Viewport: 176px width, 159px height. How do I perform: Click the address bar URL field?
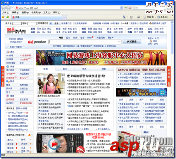tap(69, 8)
